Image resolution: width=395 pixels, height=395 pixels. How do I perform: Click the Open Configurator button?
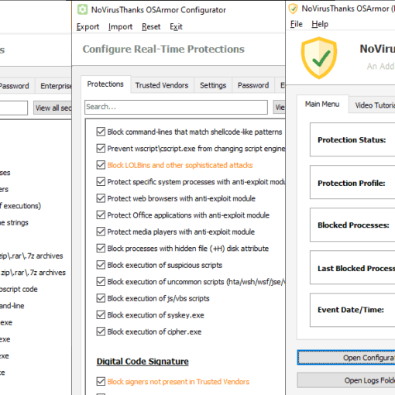tap(346, 358)
